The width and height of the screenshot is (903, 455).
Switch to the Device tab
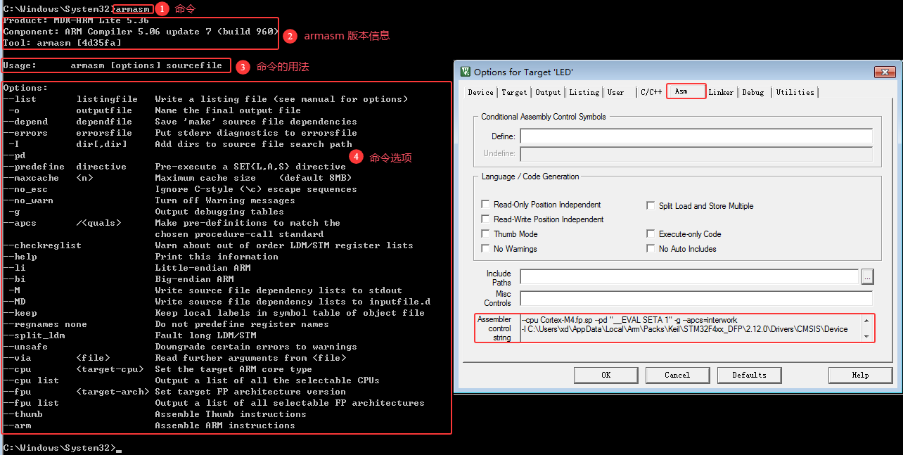[x=481, y=92]
